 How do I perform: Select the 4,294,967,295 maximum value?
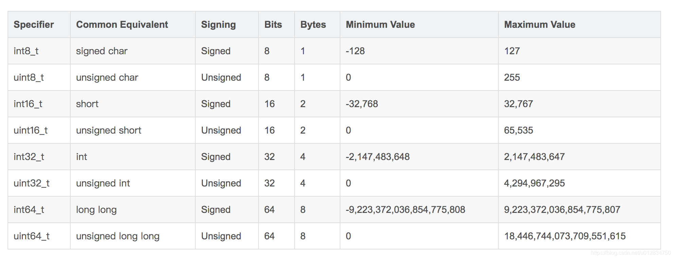point(534,183)
